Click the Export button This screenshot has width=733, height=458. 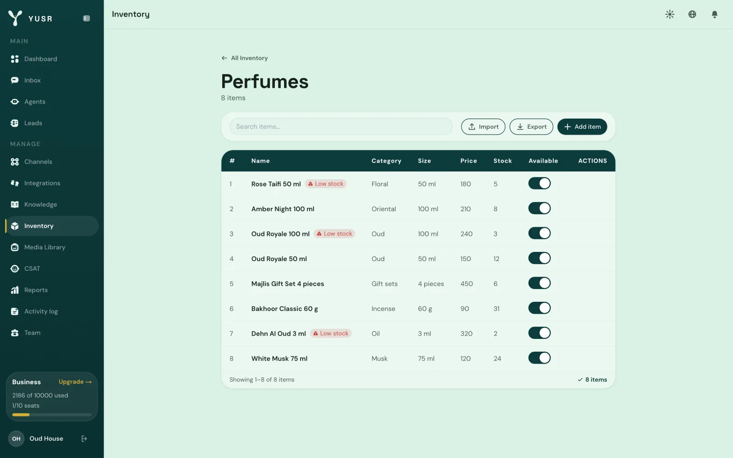(x=531, y=127)
